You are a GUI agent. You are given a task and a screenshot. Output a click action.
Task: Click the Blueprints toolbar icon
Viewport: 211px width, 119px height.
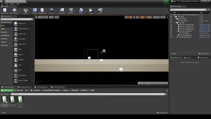click(62, 11)
